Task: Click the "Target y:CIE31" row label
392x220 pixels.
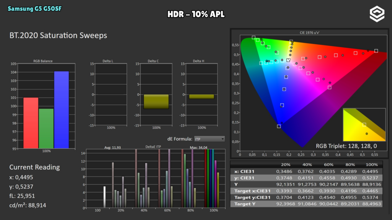Action: pos(253,197)
